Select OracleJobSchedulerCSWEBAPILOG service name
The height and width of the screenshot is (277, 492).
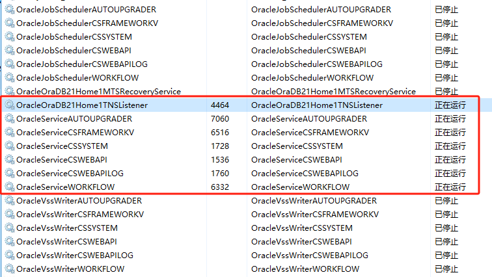pyautogui.click(x=82, y=64)
